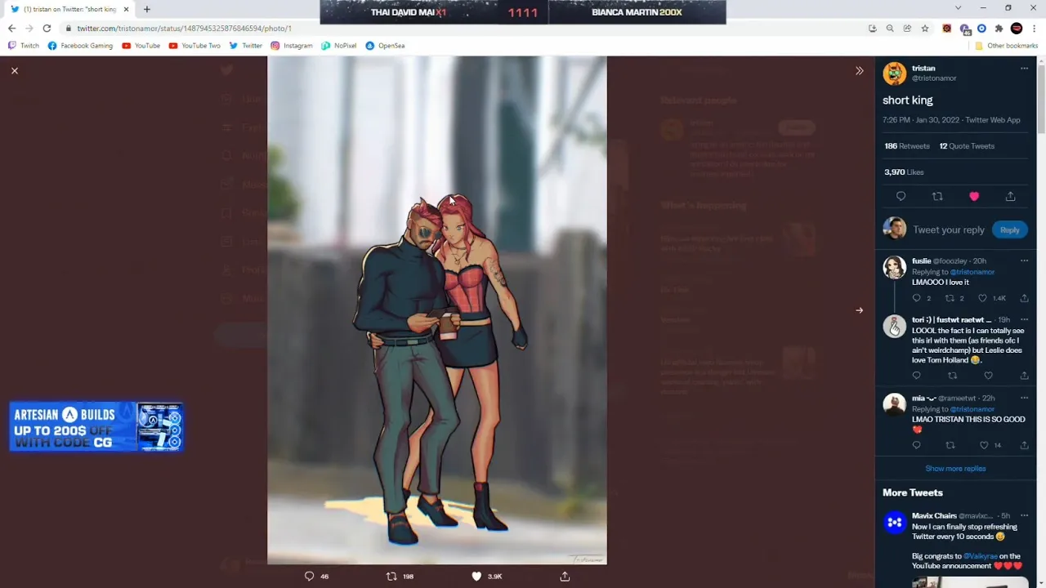This screenshot has width=1046, height=588.
Task: Open the 186 Retweets list
Action: pyautogui.click(x=907, y=146)
